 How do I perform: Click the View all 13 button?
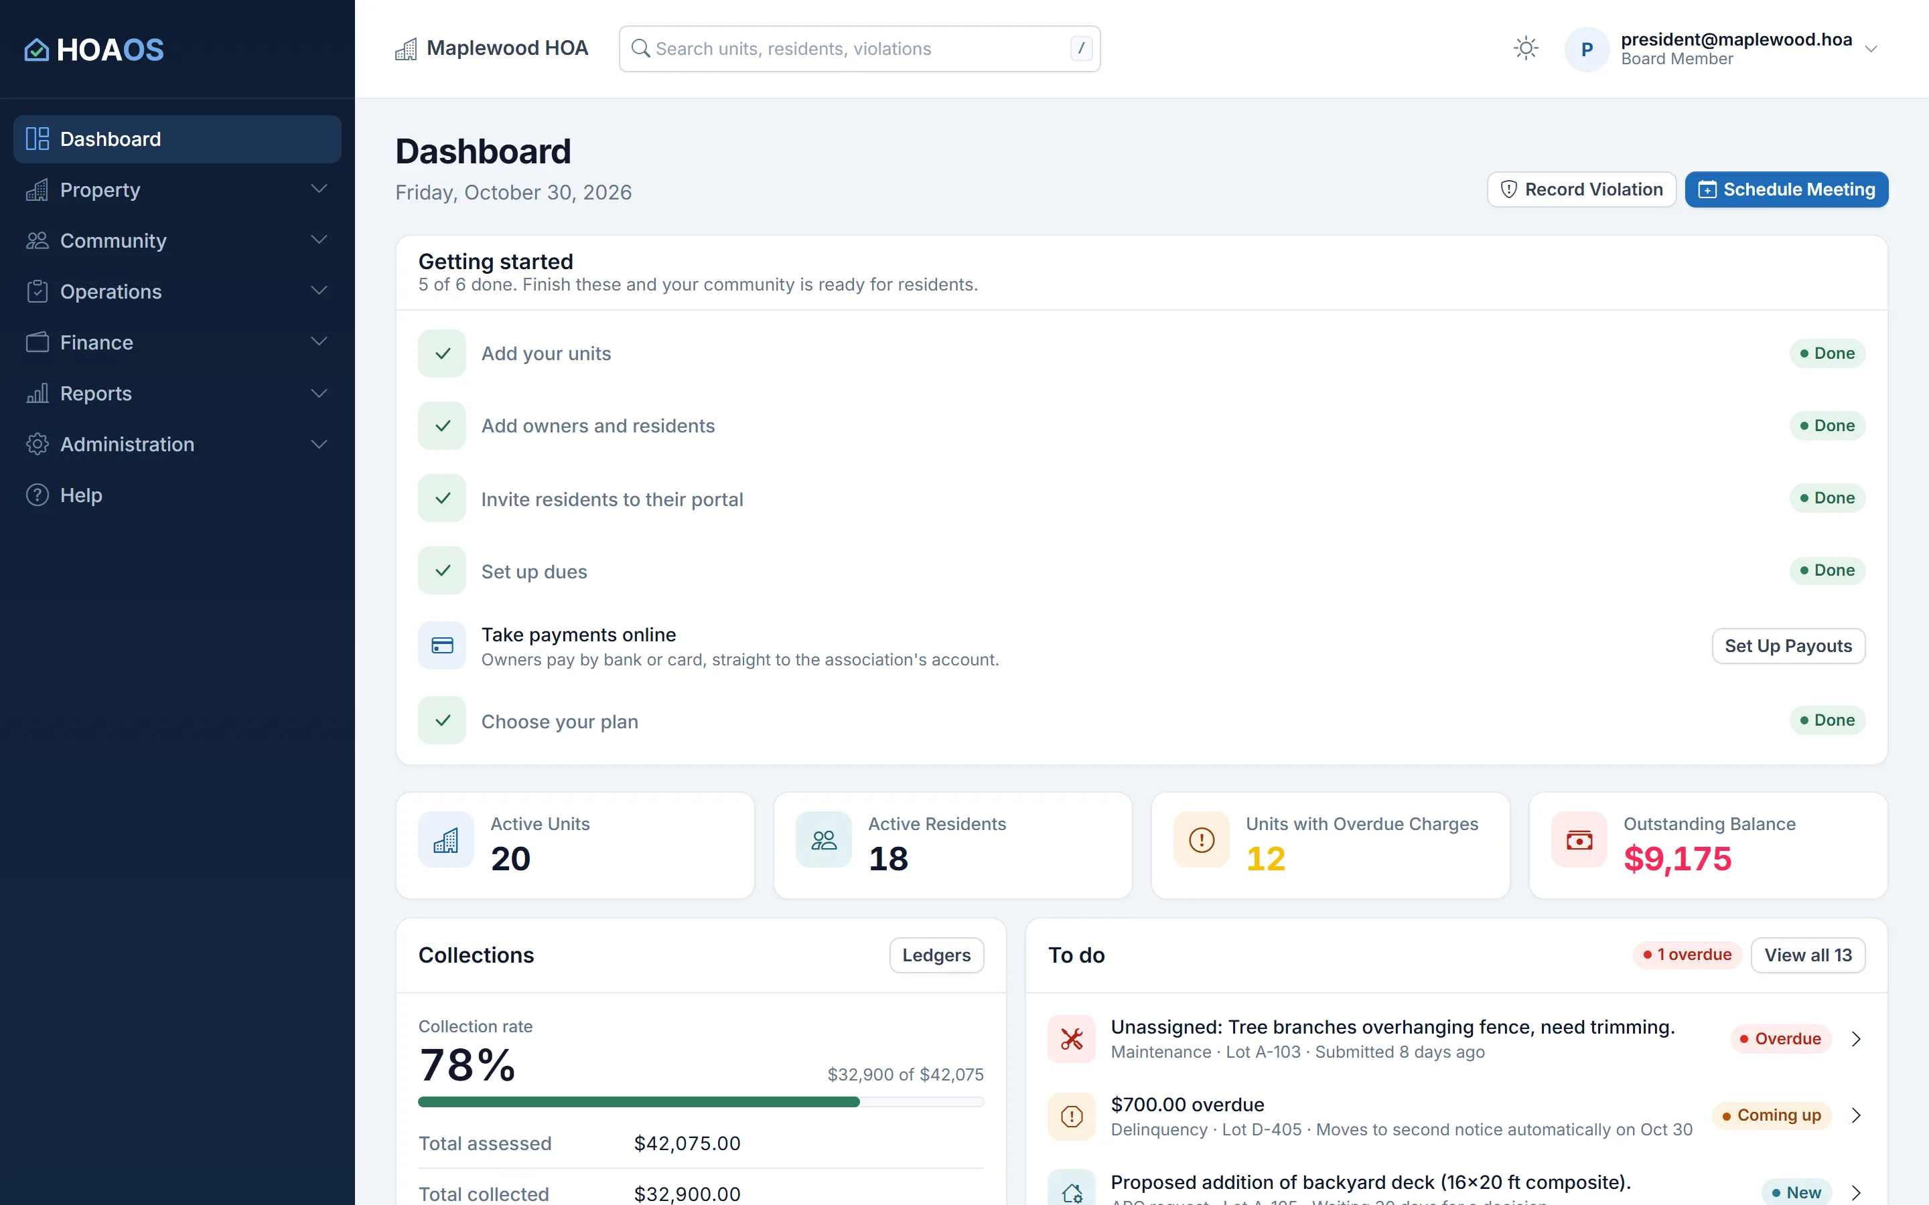pyautogui.click(x=1808, y=955)
